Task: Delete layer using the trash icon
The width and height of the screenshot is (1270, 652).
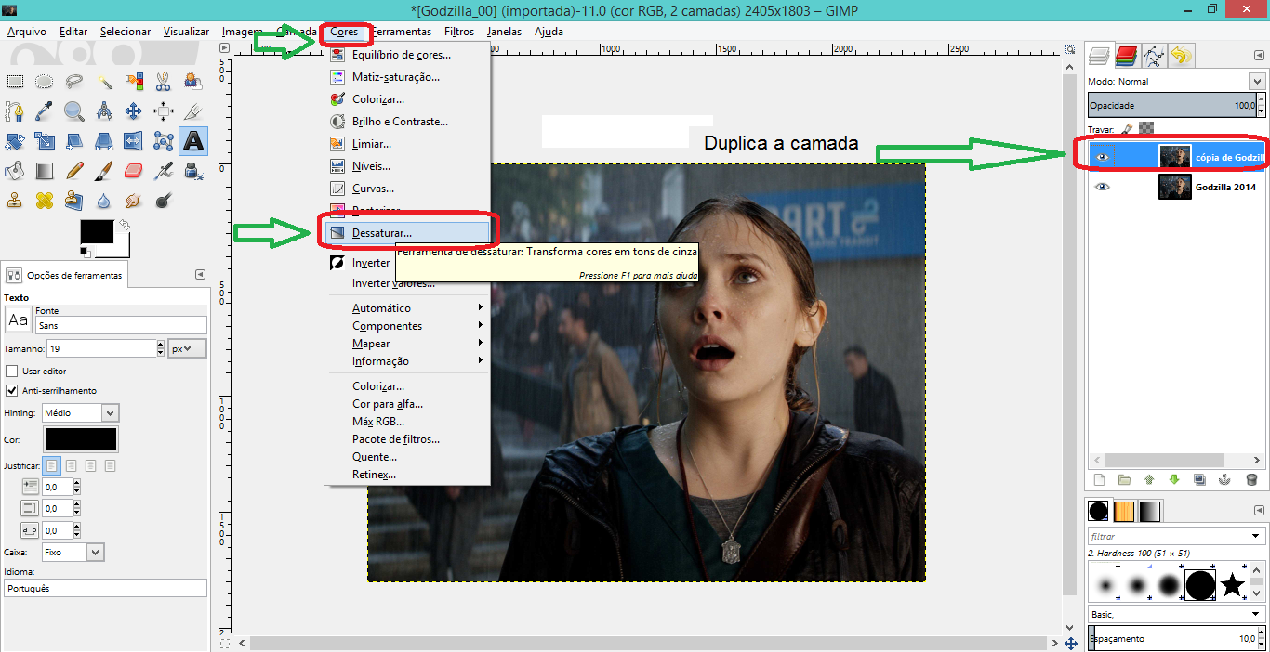Action: pos(1251,479)
